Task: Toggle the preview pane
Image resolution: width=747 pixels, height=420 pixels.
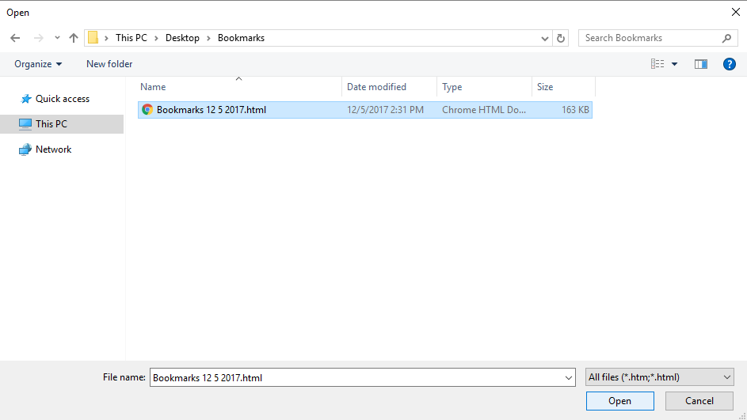Action: (x=701, y=64)
